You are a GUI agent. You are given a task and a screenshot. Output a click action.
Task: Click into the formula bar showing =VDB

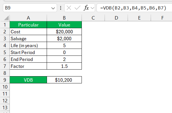point(134,8)
